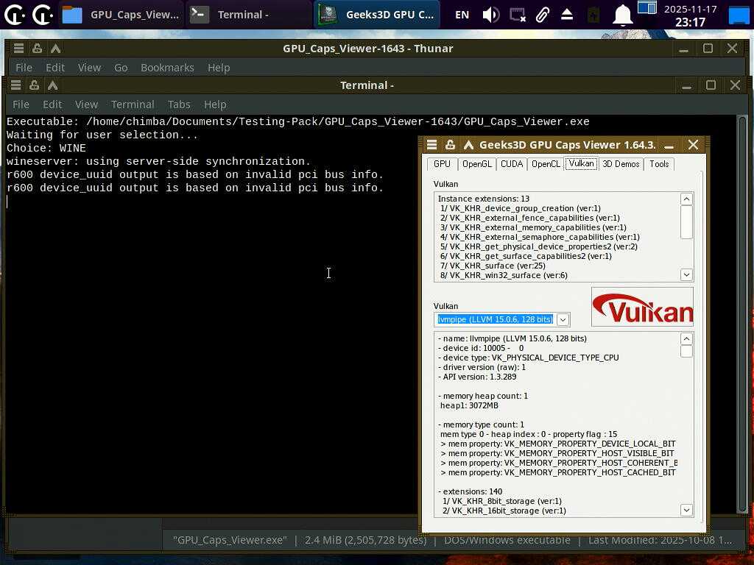The image size is (754, 565).
Task: Open Thunar Help menu
Action: (218, 68)
